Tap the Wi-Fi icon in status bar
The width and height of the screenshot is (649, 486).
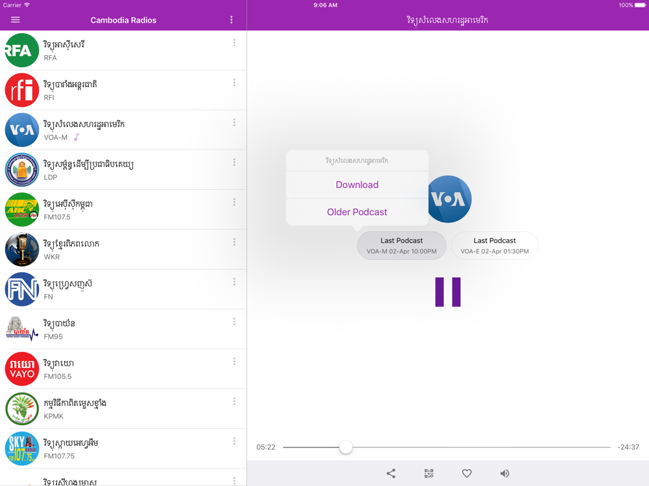(x=27, y=5)
